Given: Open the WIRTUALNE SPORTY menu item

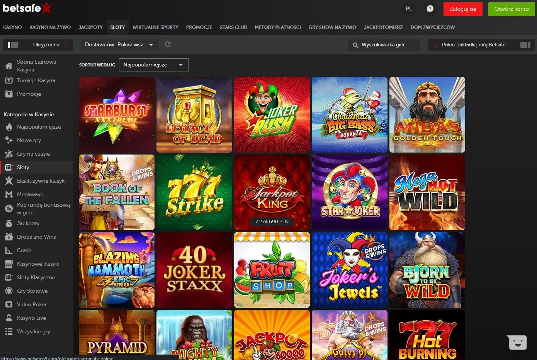Looking at the screenshot, I should click(155, 27).
